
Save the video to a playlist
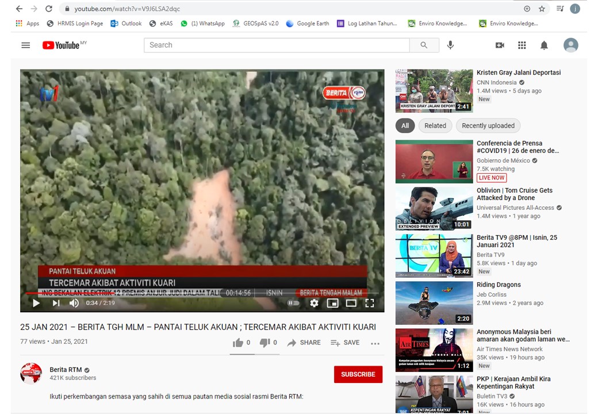click(345, 343)
